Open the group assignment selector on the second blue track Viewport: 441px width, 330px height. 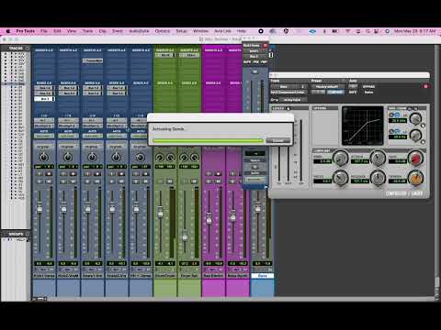click(68, 147)
